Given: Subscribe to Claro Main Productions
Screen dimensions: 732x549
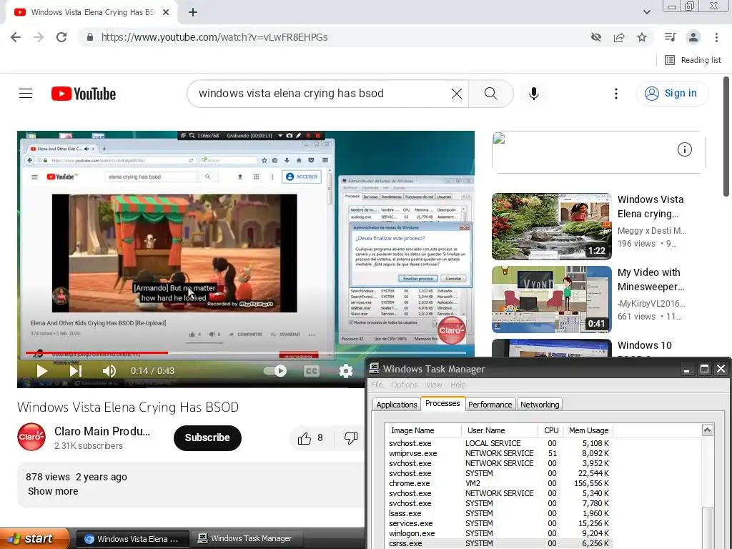Looking at the screenshot, I should tap(207, 438).
